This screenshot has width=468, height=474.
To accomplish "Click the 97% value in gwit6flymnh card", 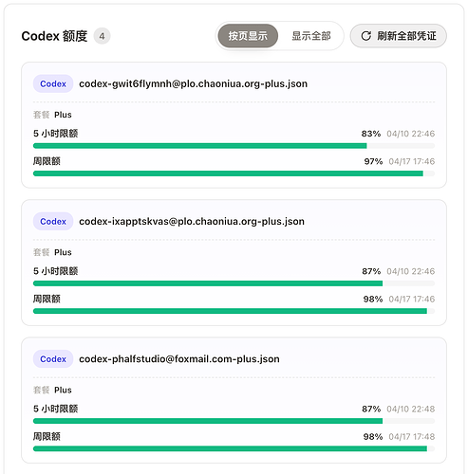I will [x=373, y=161].
